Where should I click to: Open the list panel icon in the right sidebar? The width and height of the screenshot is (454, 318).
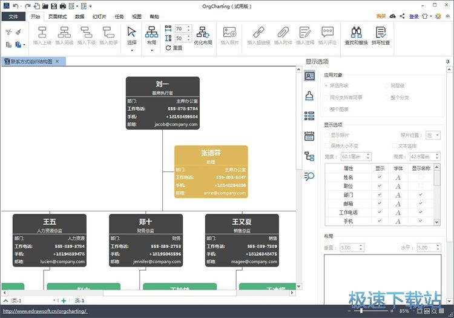(x=309, y=116)
